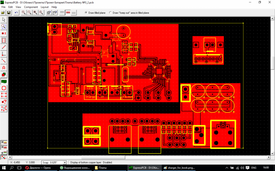Select the place pad tool
The width and height of the screenshot is (275, 171).
coord(4,33)
